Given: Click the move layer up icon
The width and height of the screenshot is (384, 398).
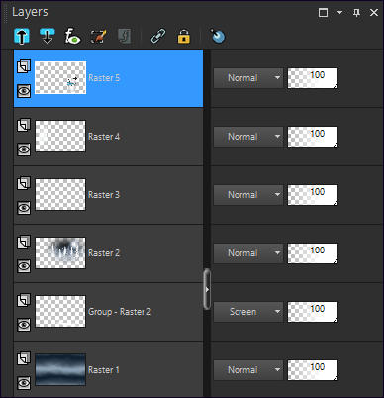Looking at the screenshot, I should (x=22, y=36).
